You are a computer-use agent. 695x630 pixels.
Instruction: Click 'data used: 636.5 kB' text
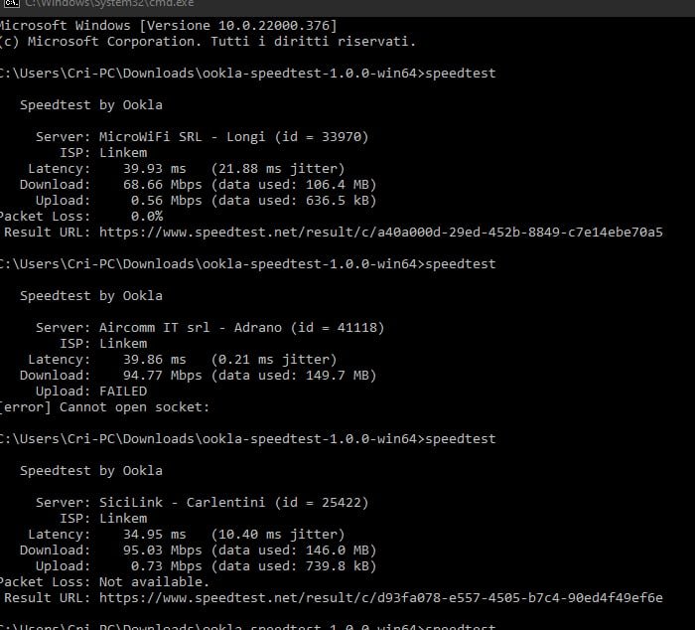coord(294,201)
